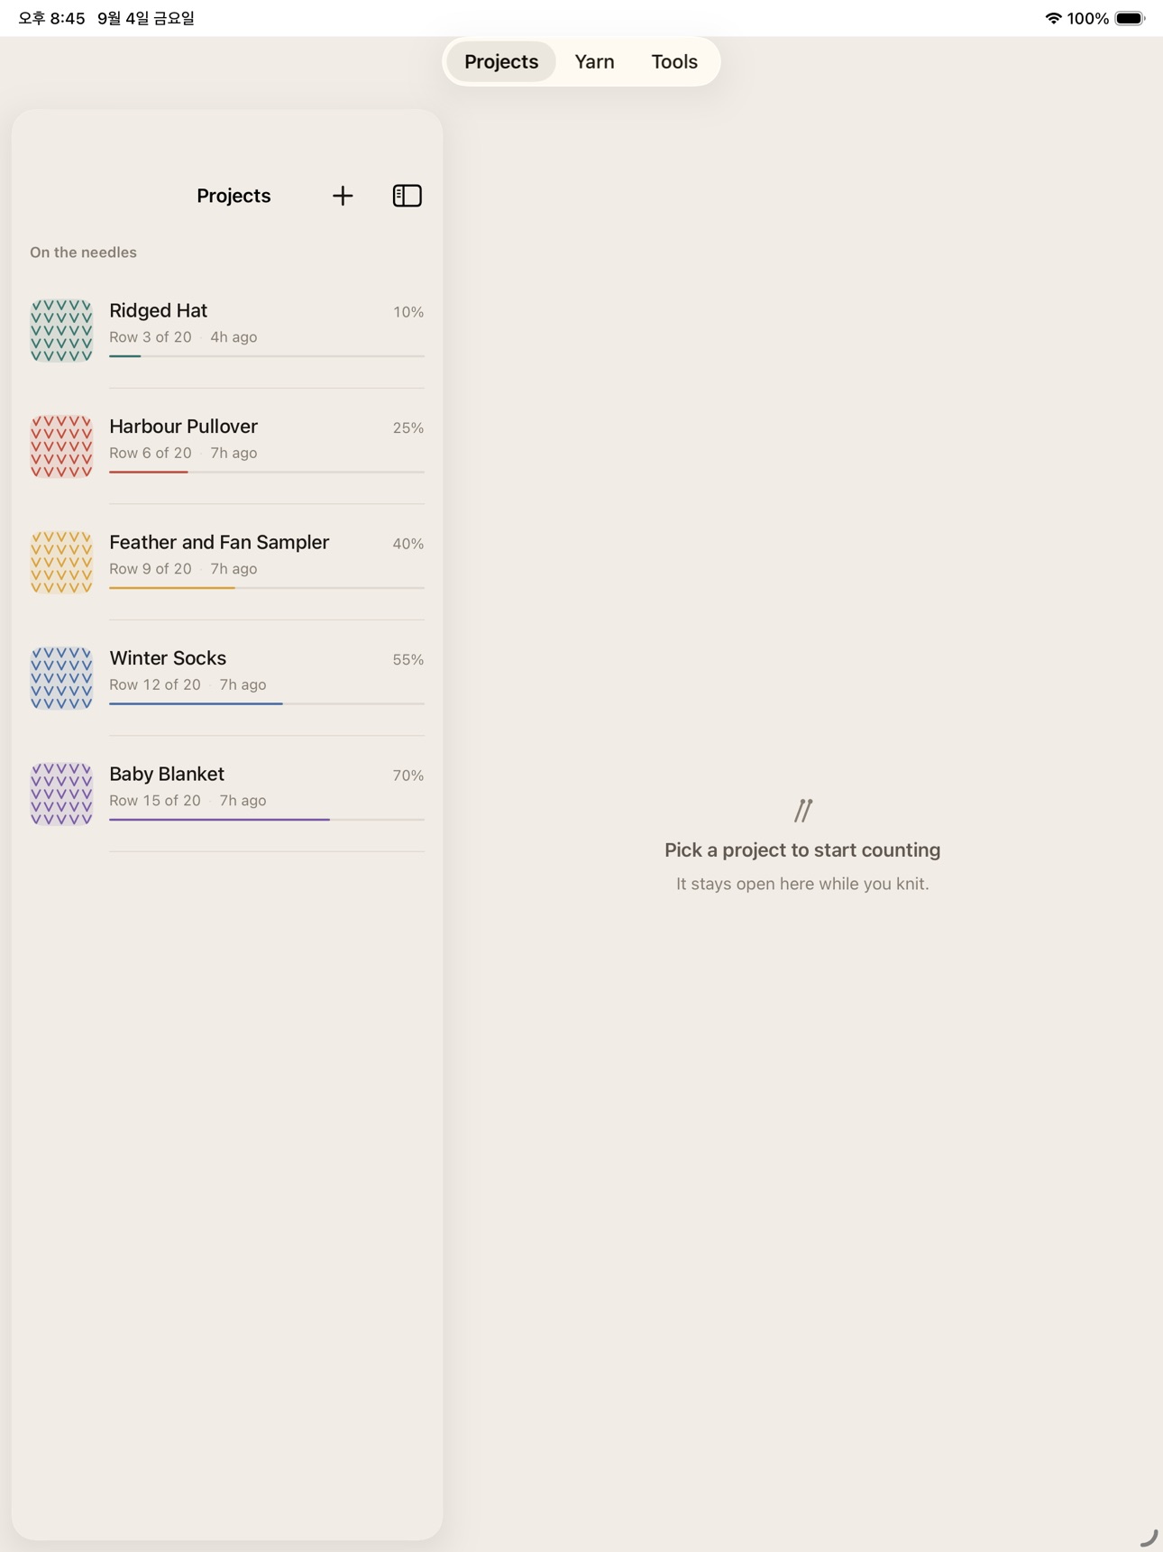Tap the knitting needles icon in detail pane
This screenshot has height=1552, width=1163.
803,810
